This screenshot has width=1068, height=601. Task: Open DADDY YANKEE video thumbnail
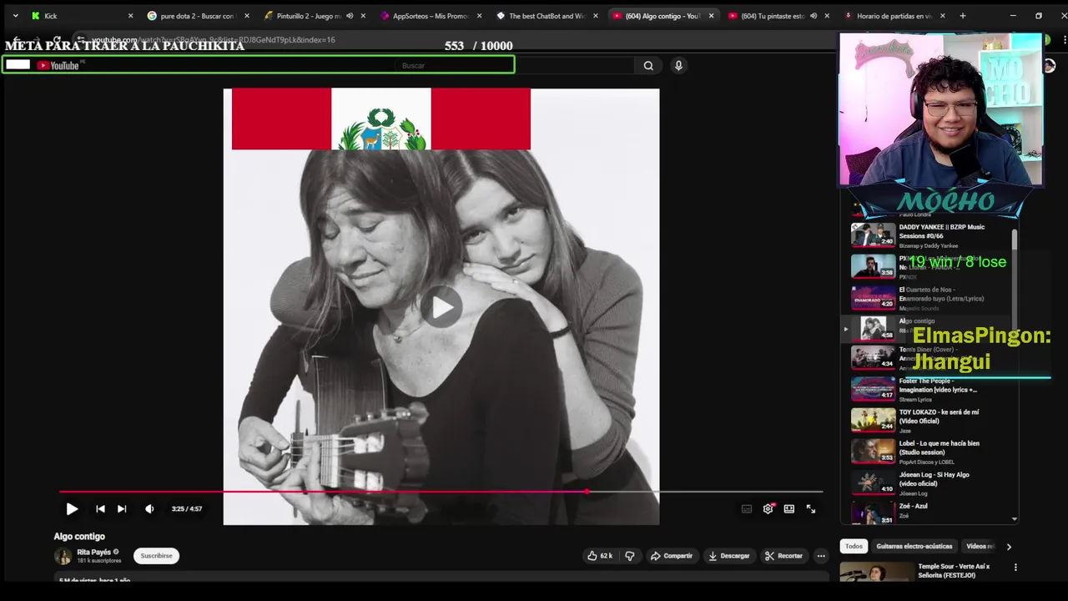[x=873, y=235]
